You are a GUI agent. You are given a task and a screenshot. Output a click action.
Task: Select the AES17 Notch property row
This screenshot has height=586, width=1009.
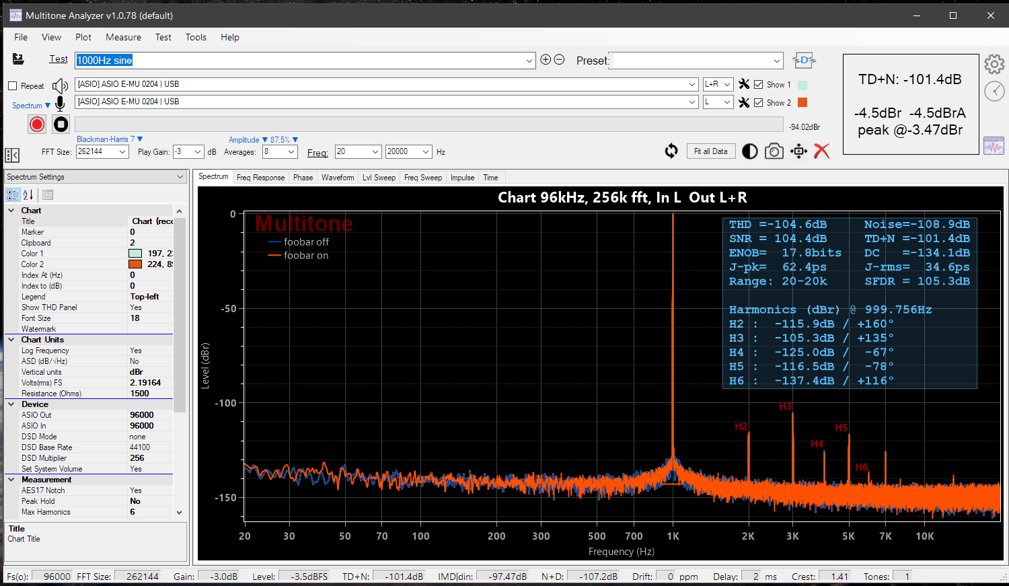coord(89,490)
